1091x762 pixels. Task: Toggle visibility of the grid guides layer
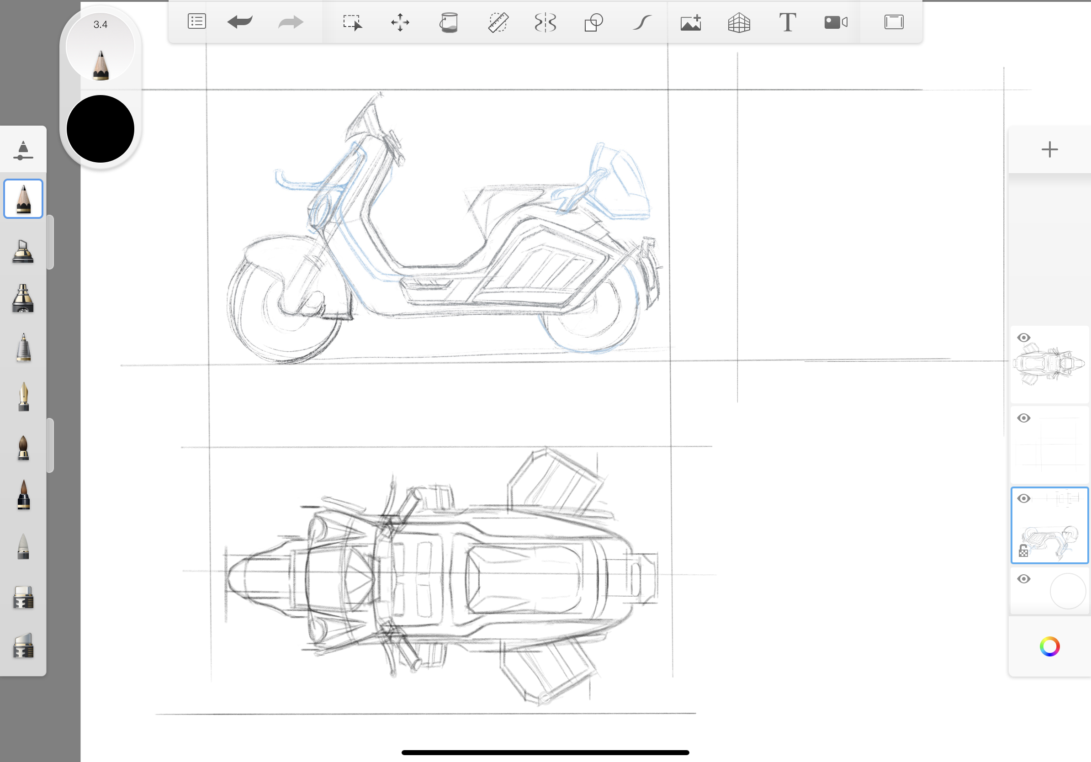(x=1024, y=418)
